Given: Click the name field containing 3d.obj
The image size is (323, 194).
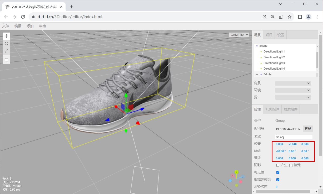Looking at the screenshot, I should pos(294,137).
